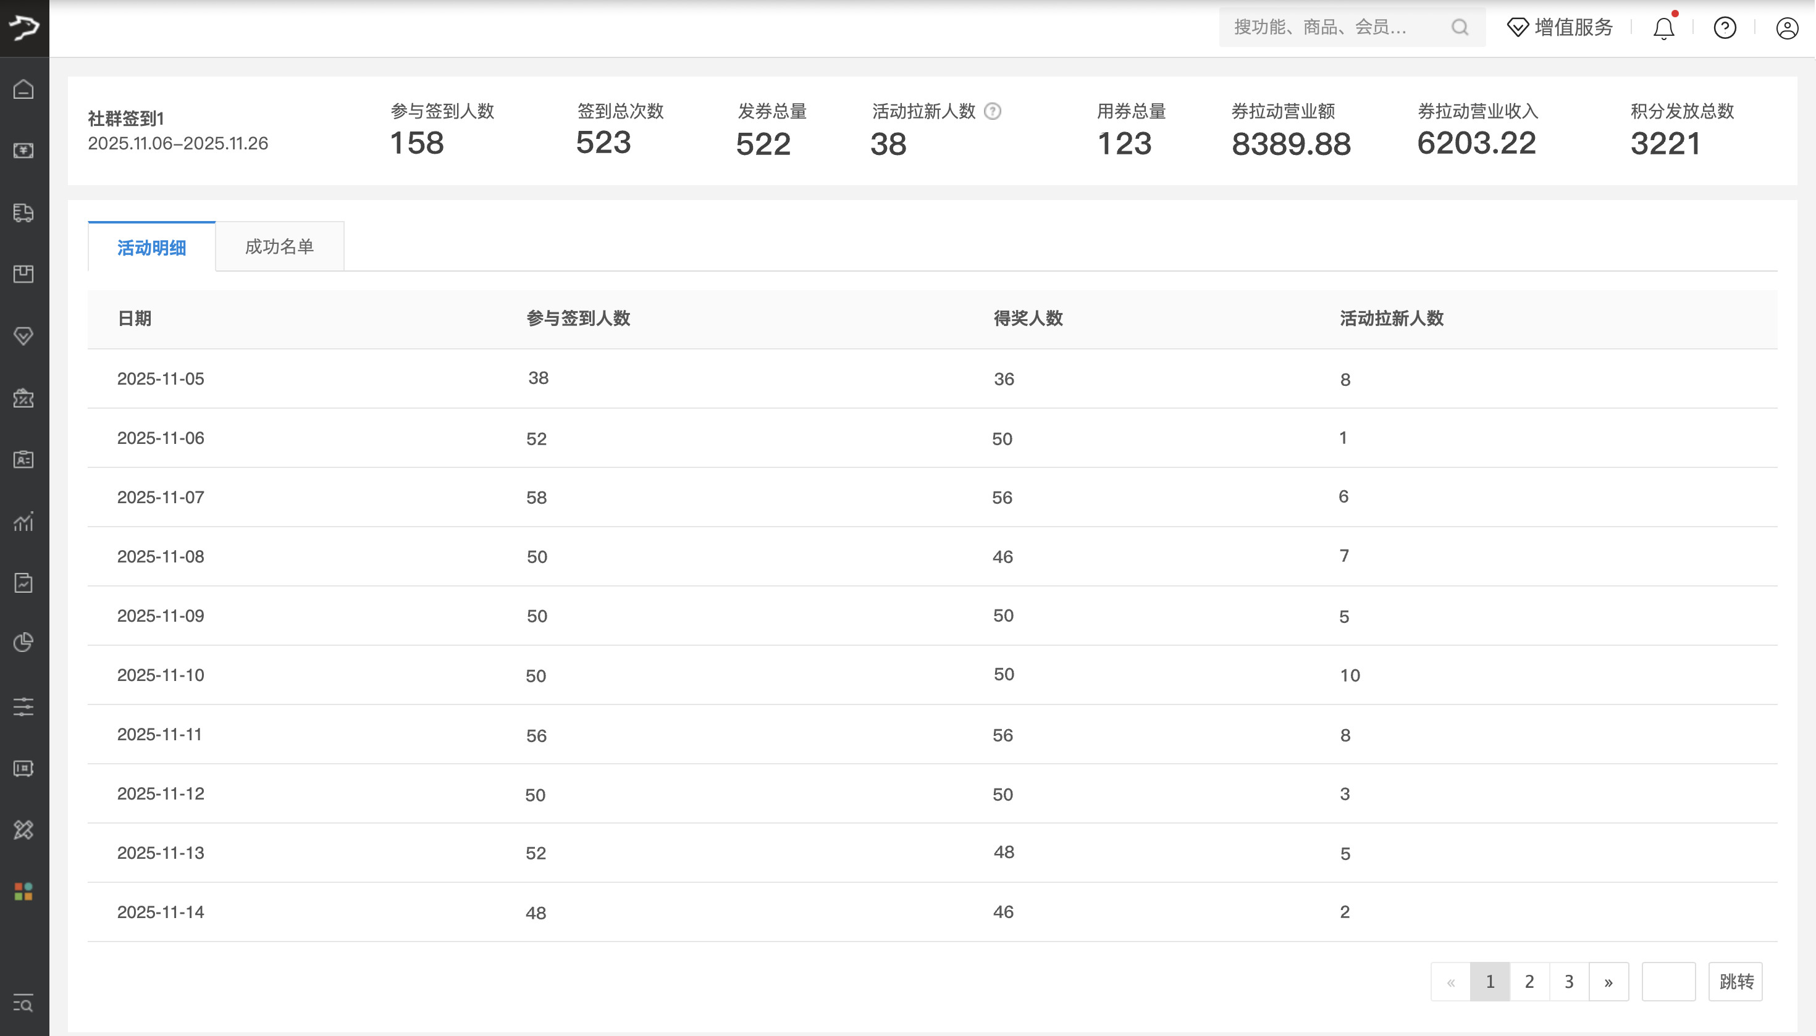Image resolution: width=1816 pixels, height=1036 pixels.
Task: Switch to the 成功名单 tab
Action: point(279,247)
